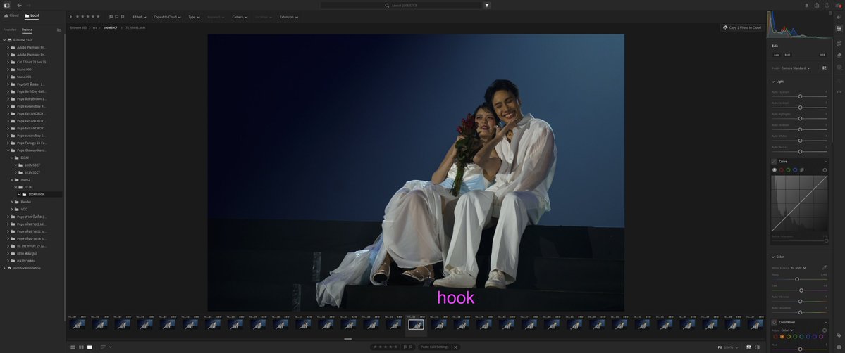845x353 pixels.
Task: Click the B&W button
Action: [787, 55]
